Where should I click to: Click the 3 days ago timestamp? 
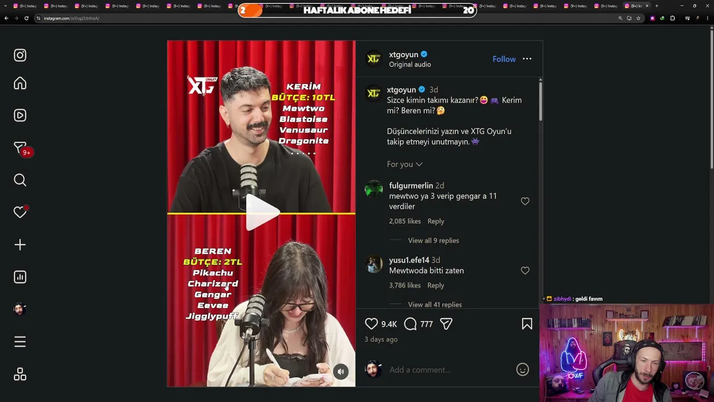coord(381,339)
